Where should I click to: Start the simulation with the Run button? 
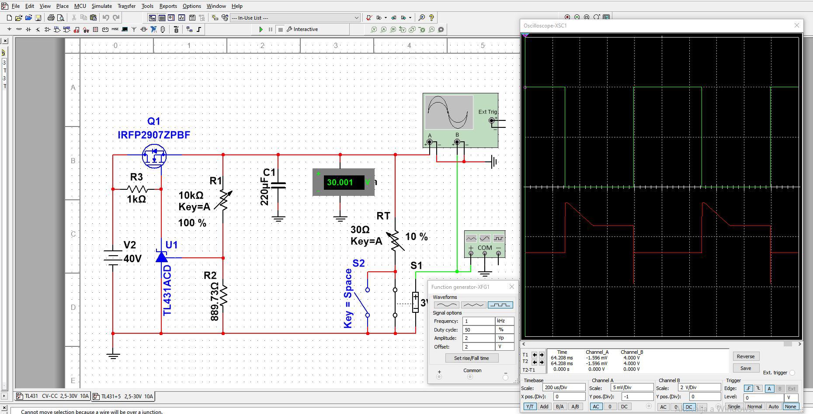click(261, 29)
